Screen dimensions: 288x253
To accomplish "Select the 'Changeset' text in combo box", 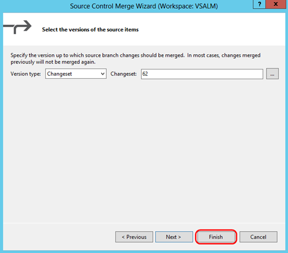I will point(59,74).
